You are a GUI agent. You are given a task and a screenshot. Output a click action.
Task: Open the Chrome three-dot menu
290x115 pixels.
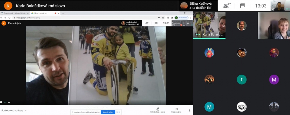pos(191,18)
